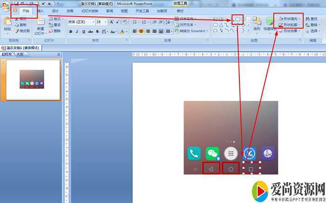The height and width of the screenshot is (203, 326).
Task: Switch to the Home (开始) ribbon tab
Action: pyautogui.click(x=25, y=10)
